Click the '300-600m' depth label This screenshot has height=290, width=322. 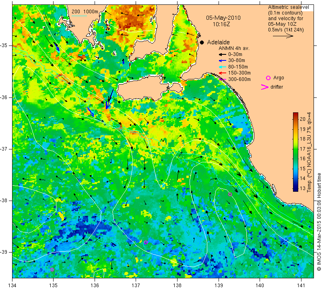[239, 79]
